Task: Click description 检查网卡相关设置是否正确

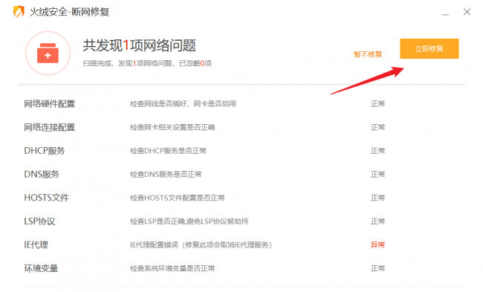Action: point(172,127)
